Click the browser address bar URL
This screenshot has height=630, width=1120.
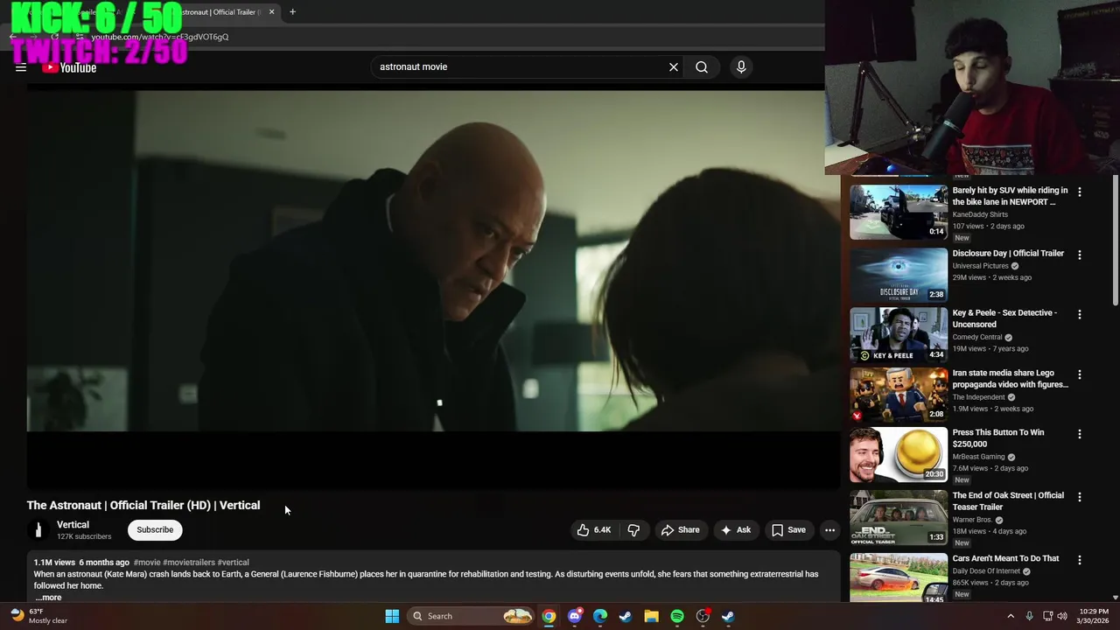click(x=159, y=37)
